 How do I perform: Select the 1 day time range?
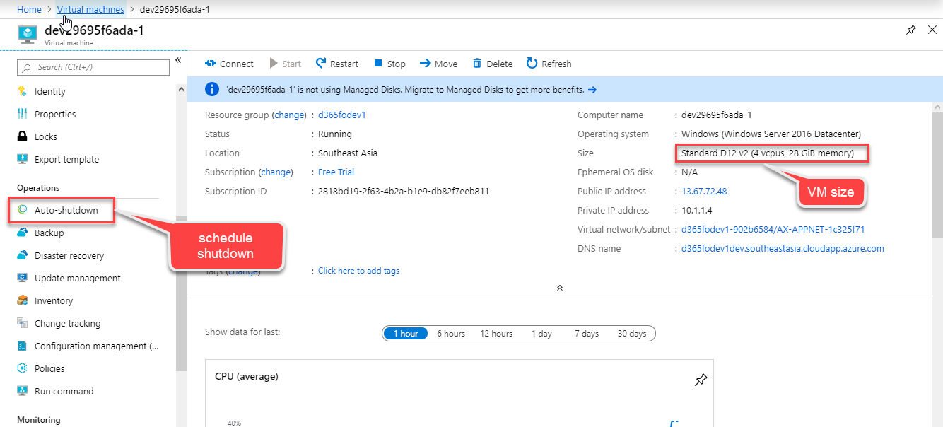tap(541, 334)
